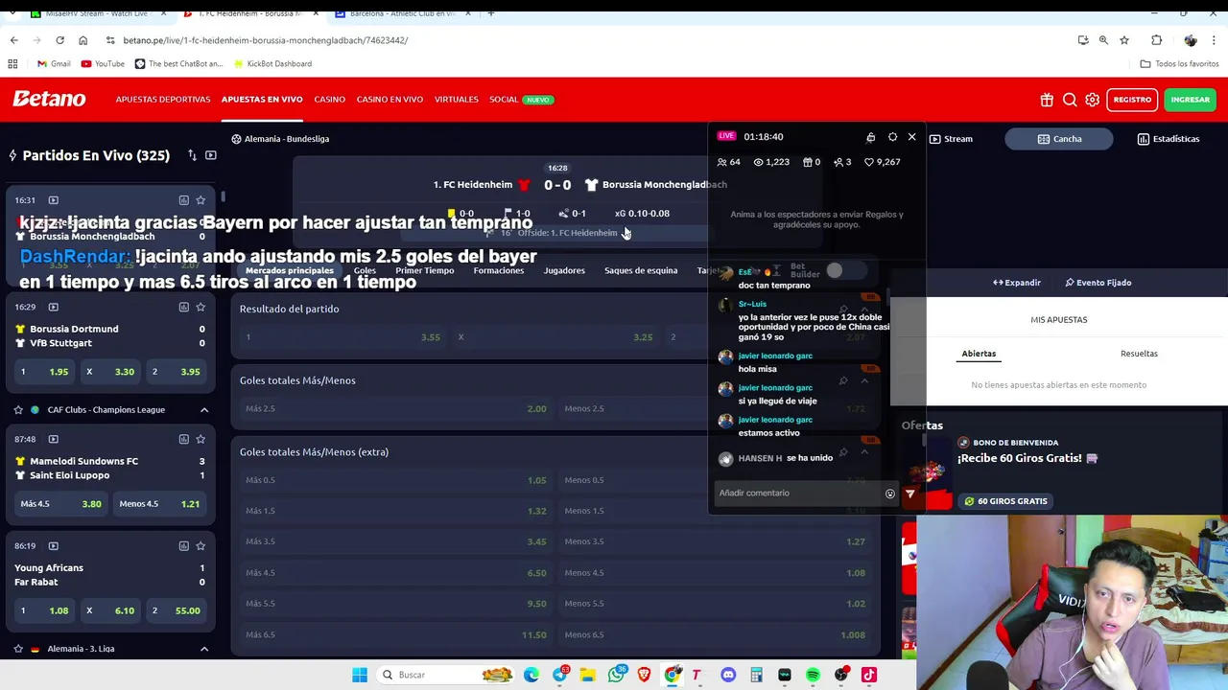Click stream icon on 16:29 Dortmund match
Viewport: 1228px width, 690px height.
tap(53, 307)
